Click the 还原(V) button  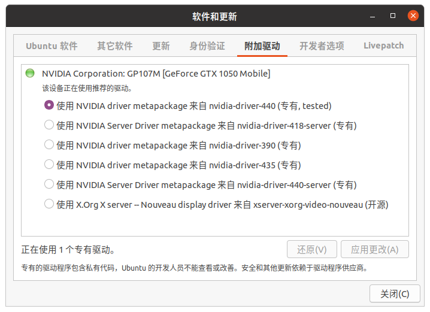point(312,249)
